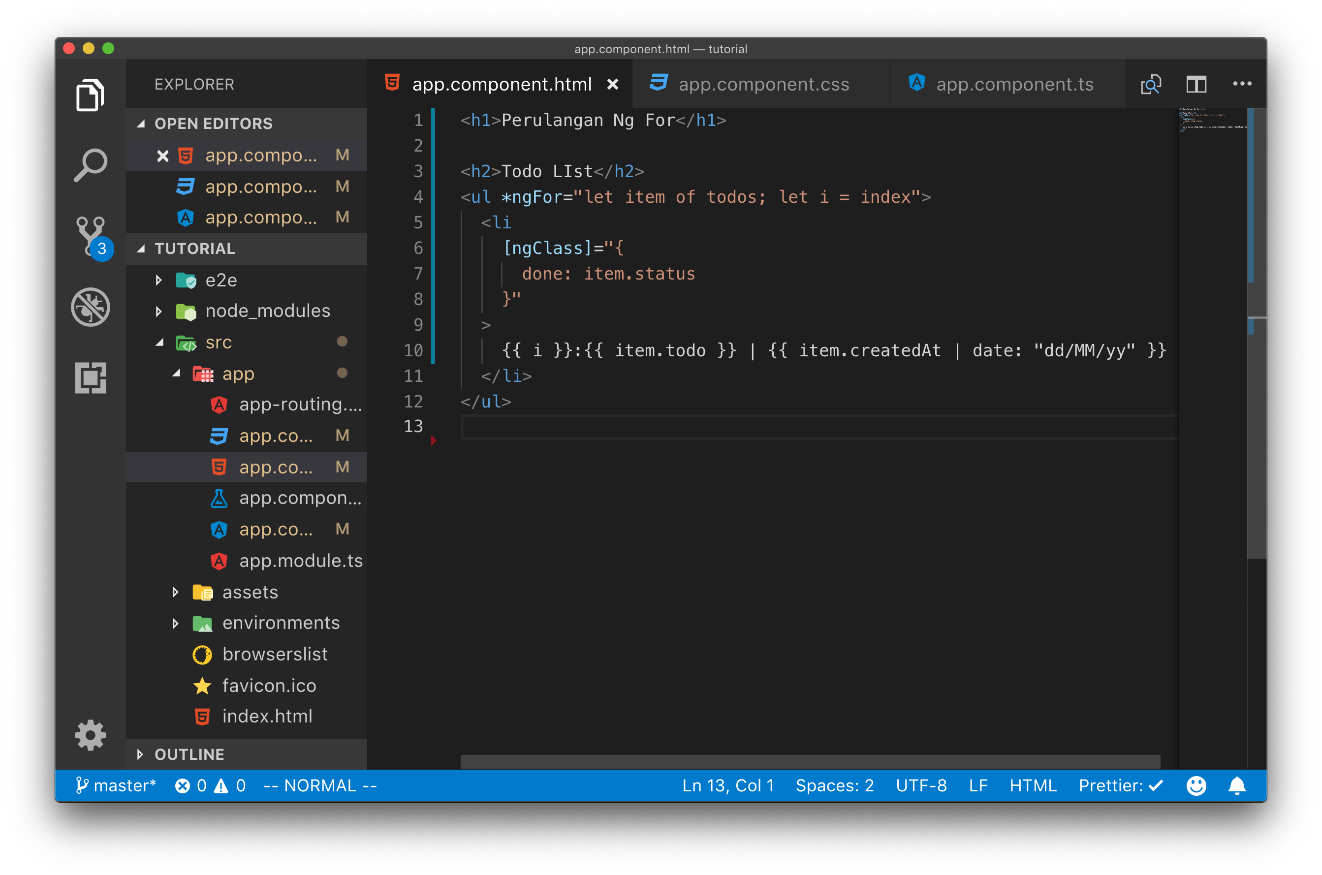The height and width of the screenshot is (875, 1322).
Task: Open the index.html file
Action: coord(247,716)
